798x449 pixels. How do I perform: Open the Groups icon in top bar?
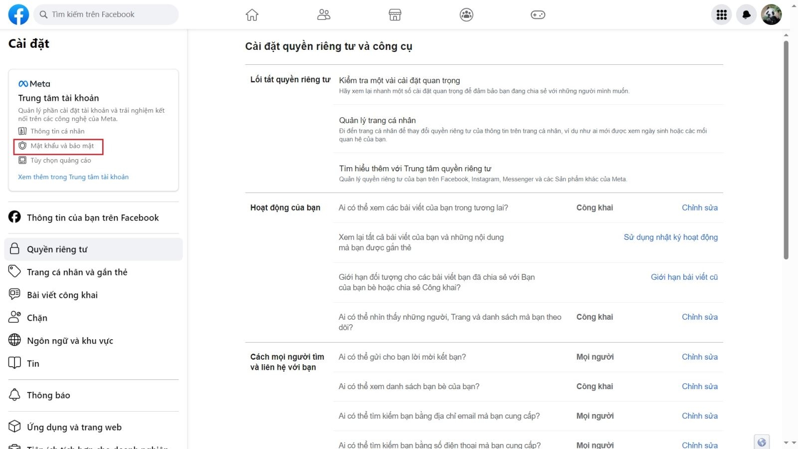(466, 15)
